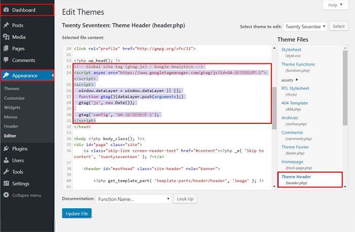This screenshot has width=355, height=232.
Task: Expand the Help dropdown tab
Action: click(x=335, y=5)
